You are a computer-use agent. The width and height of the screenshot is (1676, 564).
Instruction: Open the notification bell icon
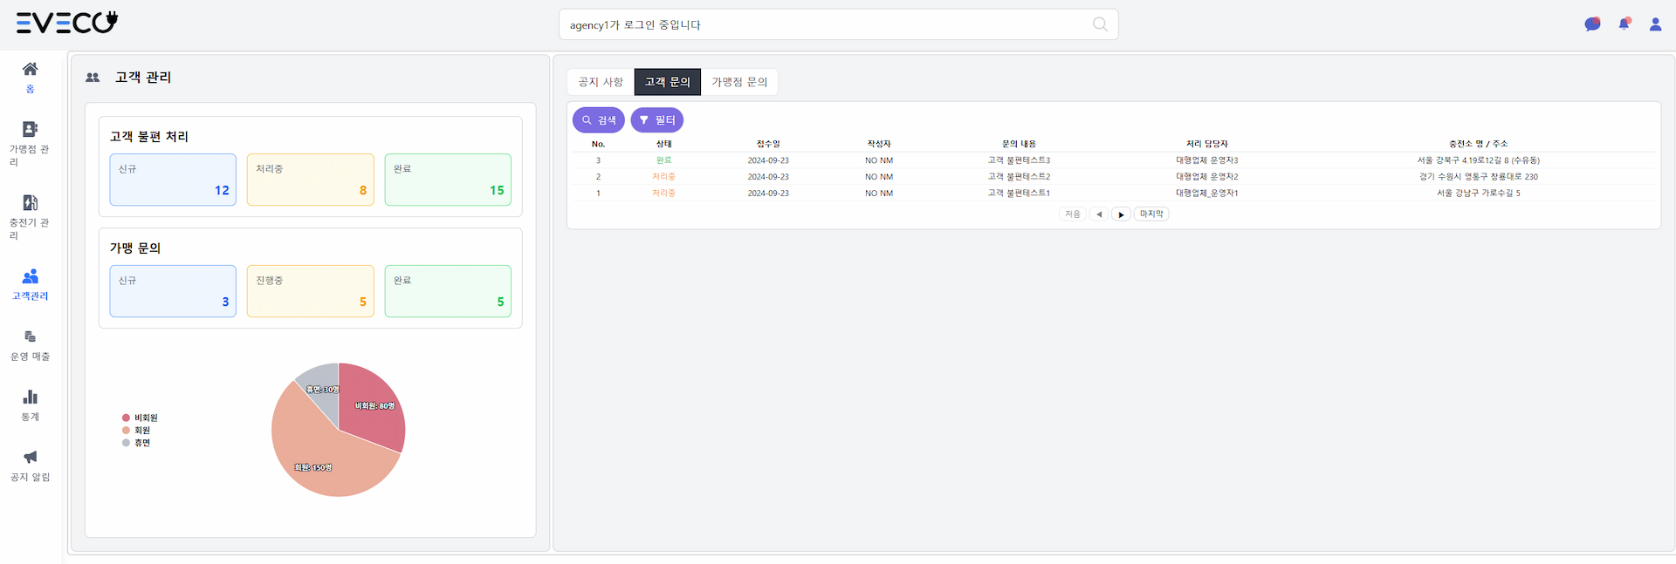(x=1624, y=24)
